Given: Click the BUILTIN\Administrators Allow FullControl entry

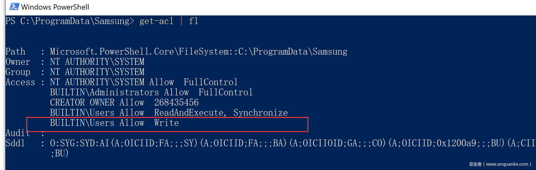Looking at the screenshot, I should [151, 92].
